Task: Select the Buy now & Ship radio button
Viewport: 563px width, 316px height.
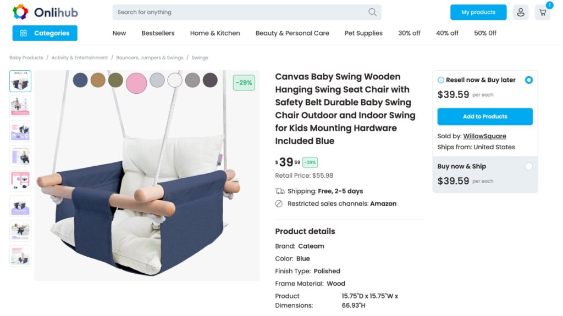Action: point(528,166)
